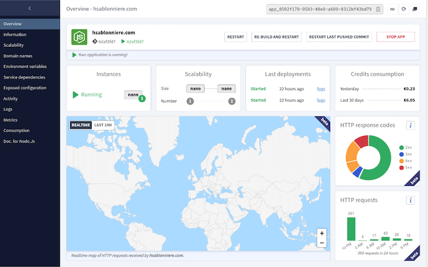Switch map to Realtime mode
The height and width of the screenshot is (267, 428).
pyautogui.click(x=80, y=124)
